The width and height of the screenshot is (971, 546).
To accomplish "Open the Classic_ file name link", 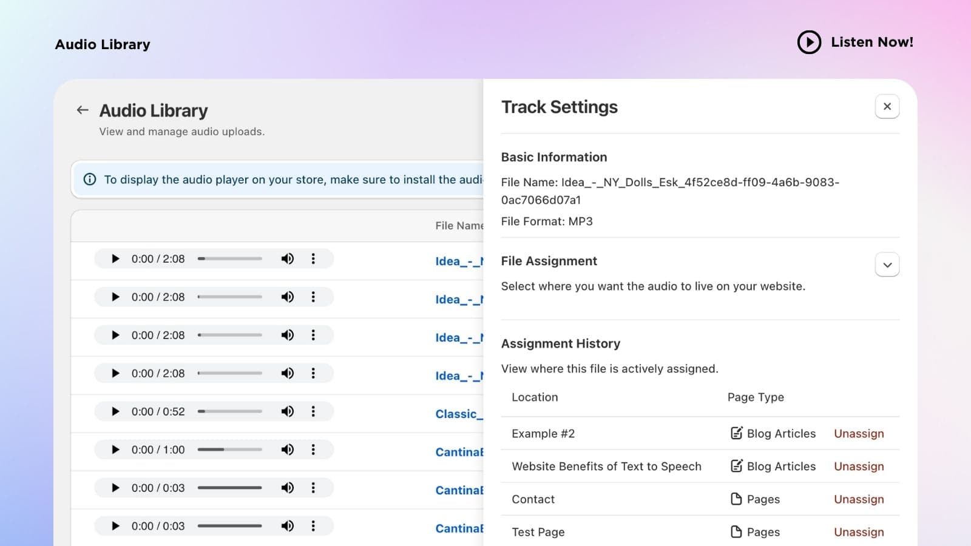I will point(459,414).
